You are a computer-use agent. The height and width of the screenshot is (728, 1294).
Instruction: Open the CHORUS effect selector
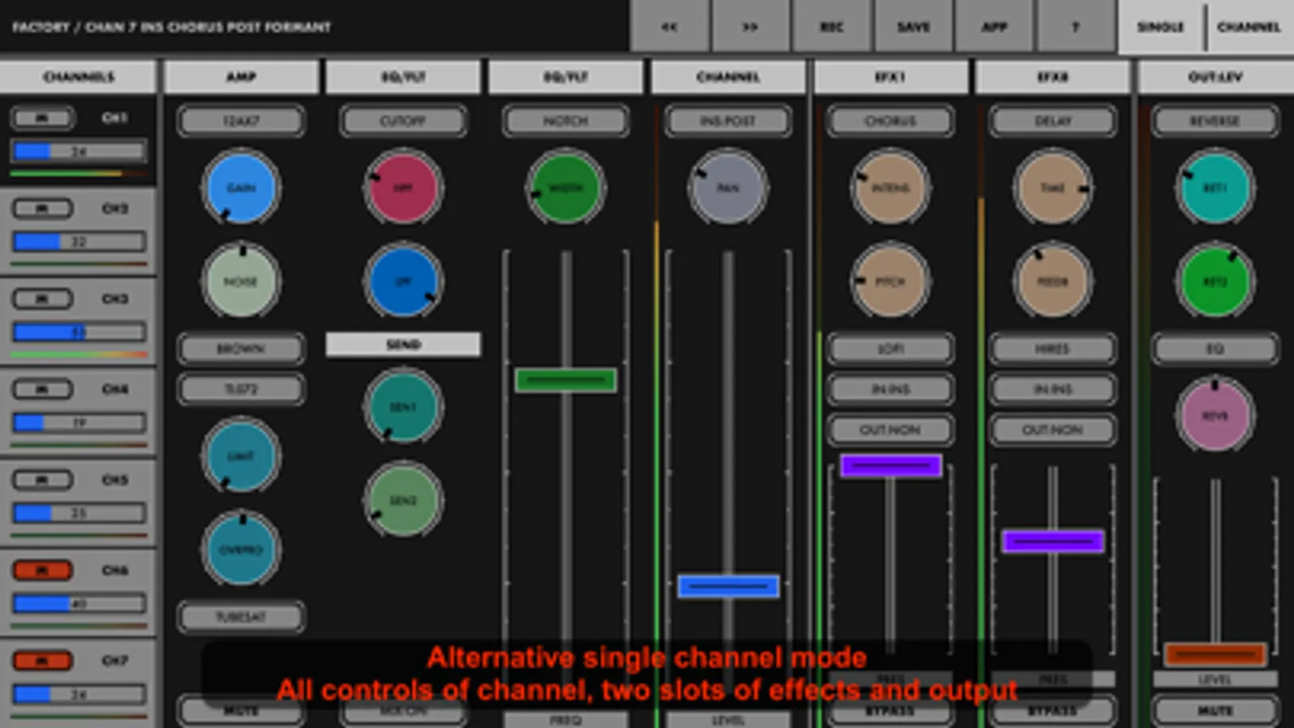tap(890, 121)
